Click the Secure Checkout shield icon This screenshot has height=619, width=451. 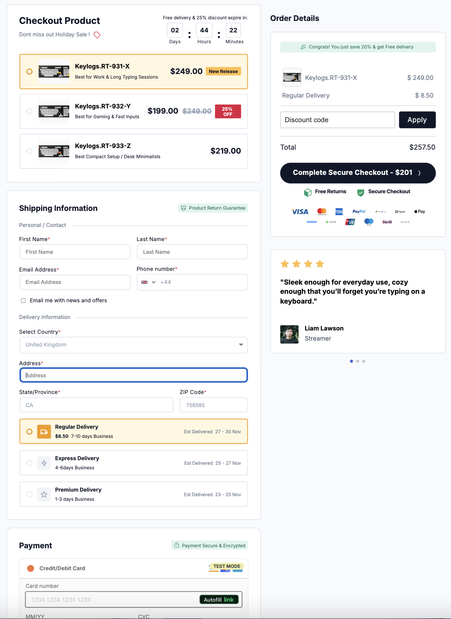coord(361,192)
